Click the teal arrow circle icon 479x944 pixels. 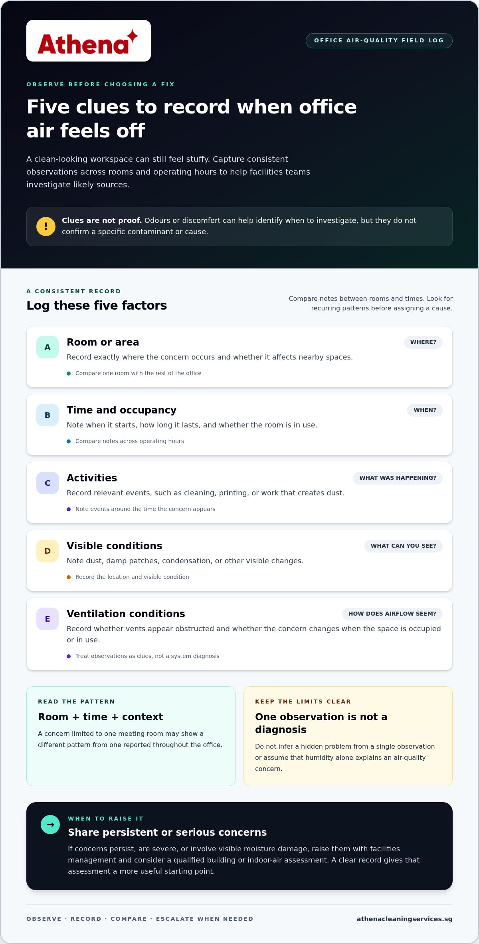[50, 825]
